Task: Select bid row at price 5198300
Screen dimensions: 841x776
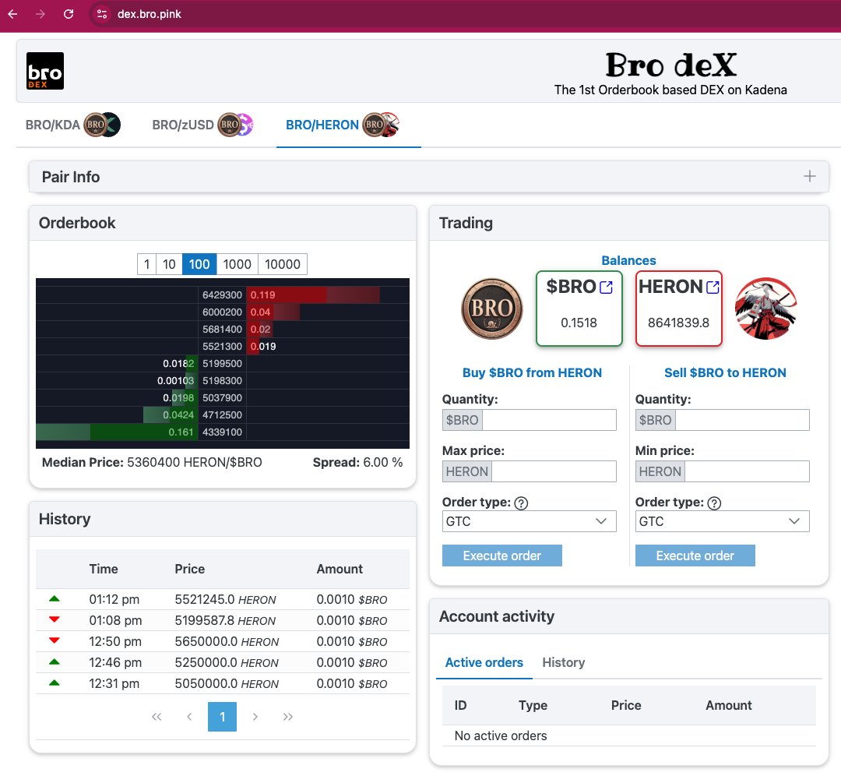Action: (223, 380)
